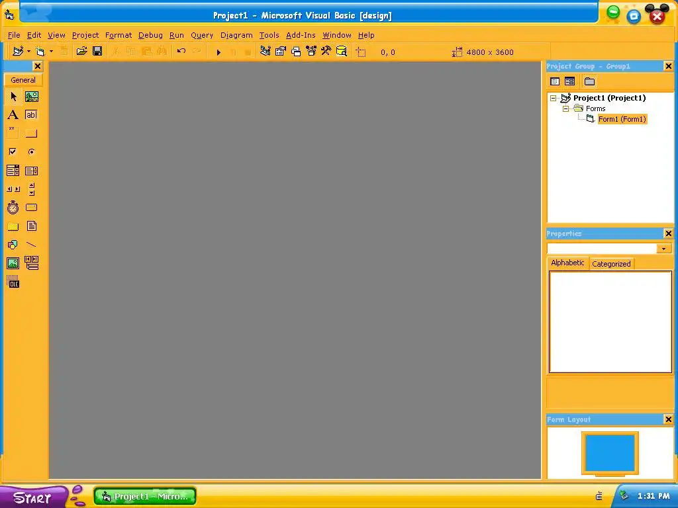Collapse the Forms folder node

(565, 109)
